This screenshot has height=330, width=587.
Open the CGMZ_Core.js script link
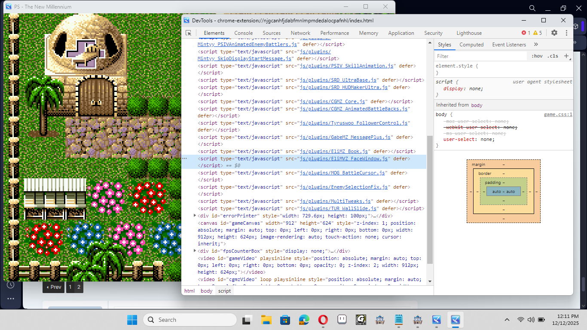click(x=333, y=101)
